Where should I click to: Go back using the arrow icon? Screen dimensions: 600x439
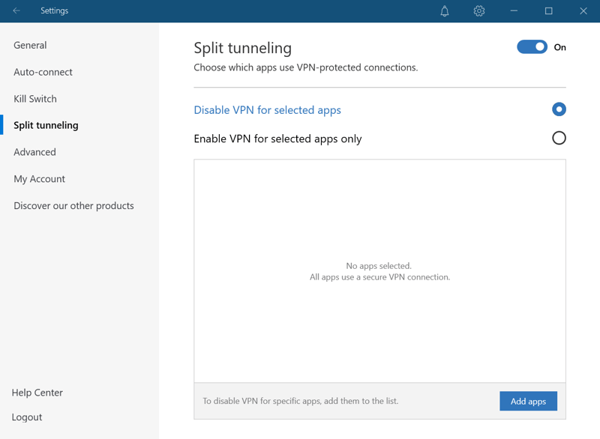[x=16, y=10]
